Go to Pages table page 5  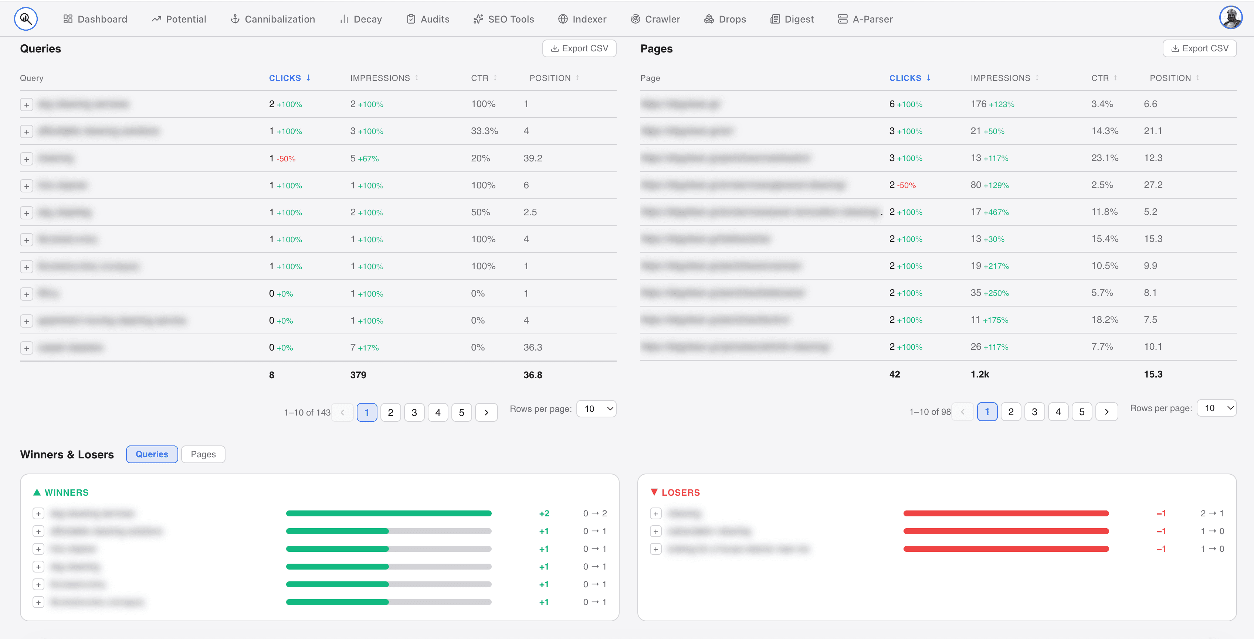[x=1082, y=412]
